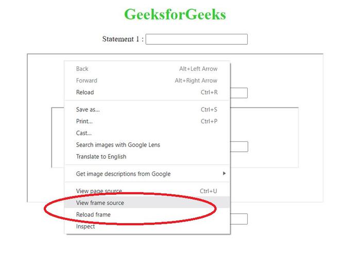This screenshot has width=340, height=255.
Task: Choose Reload from the context menu
Action: pyautogui.click(x=85, y=93)
